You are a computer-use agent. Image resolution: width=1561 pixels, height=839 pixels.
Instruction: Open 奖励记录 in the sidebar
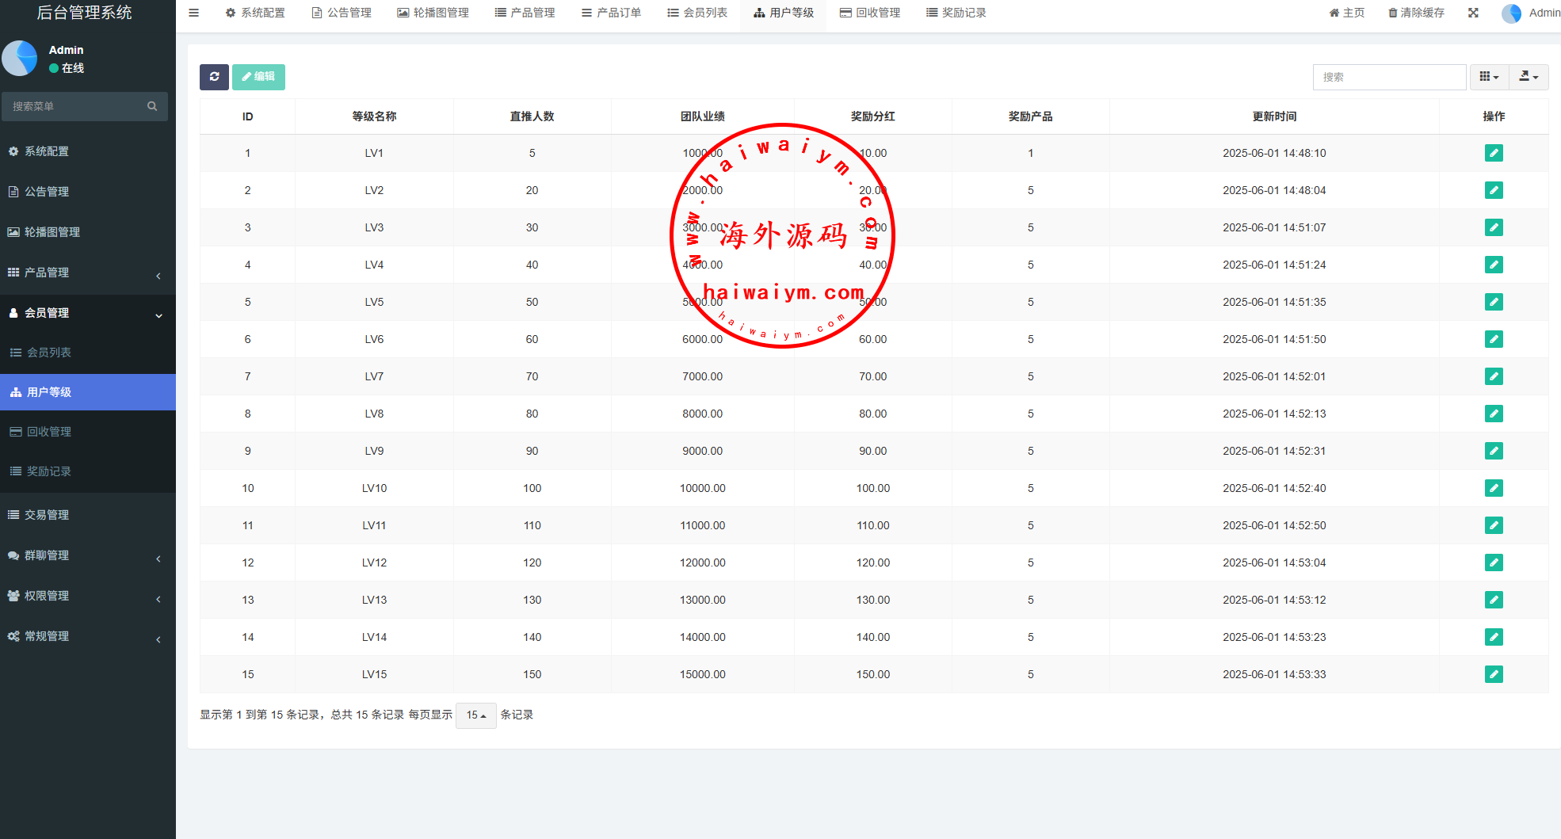tap(49, 471)
